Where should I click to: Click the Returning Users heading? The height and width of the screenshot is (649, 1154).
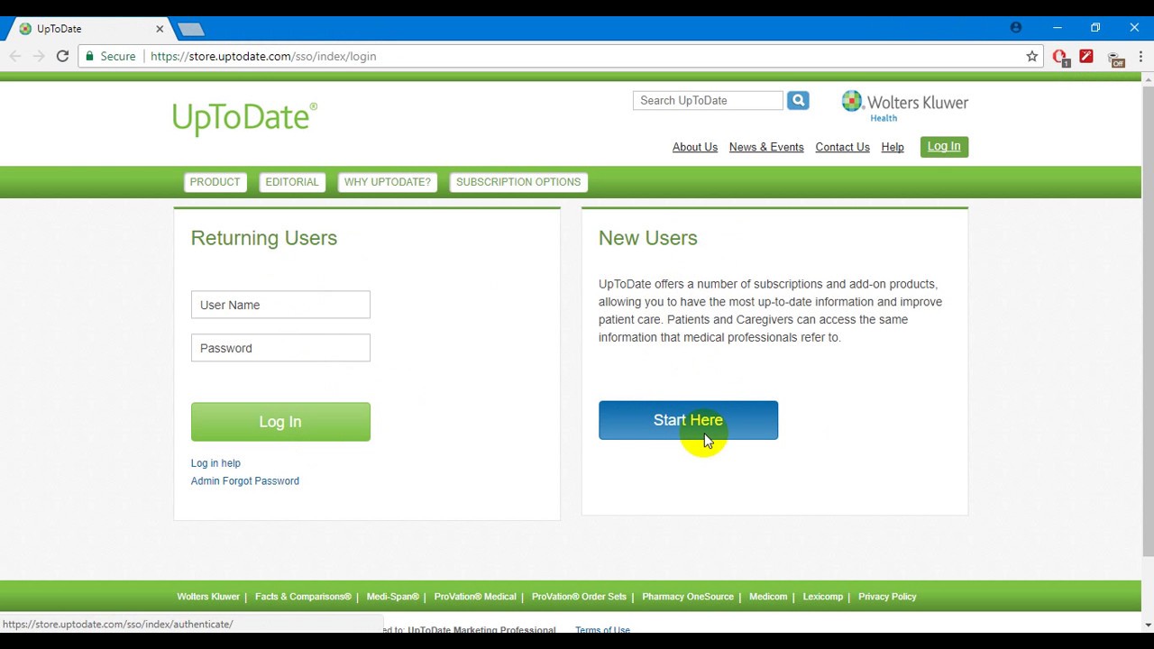pos(264,238)
